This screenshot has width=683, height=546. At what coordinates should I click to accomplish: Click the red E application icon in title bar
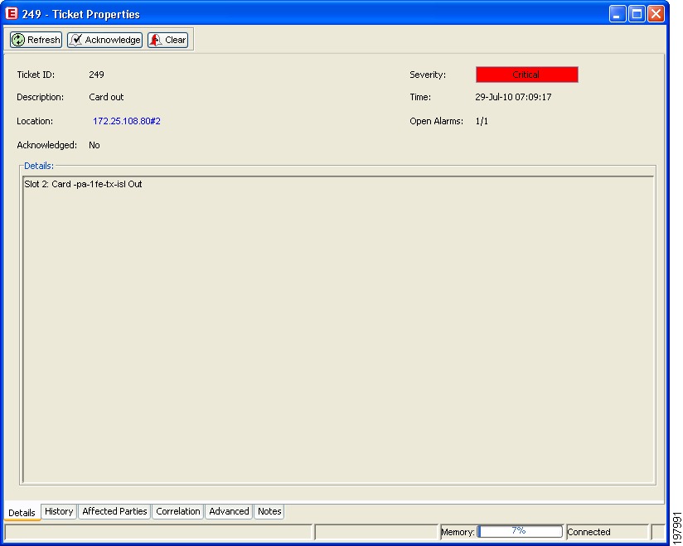11,13
